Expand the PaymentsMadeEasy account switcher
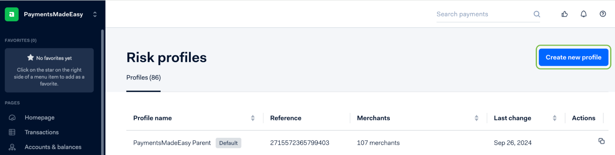This screenshot has height=155, width=615. tap(95, 14)
